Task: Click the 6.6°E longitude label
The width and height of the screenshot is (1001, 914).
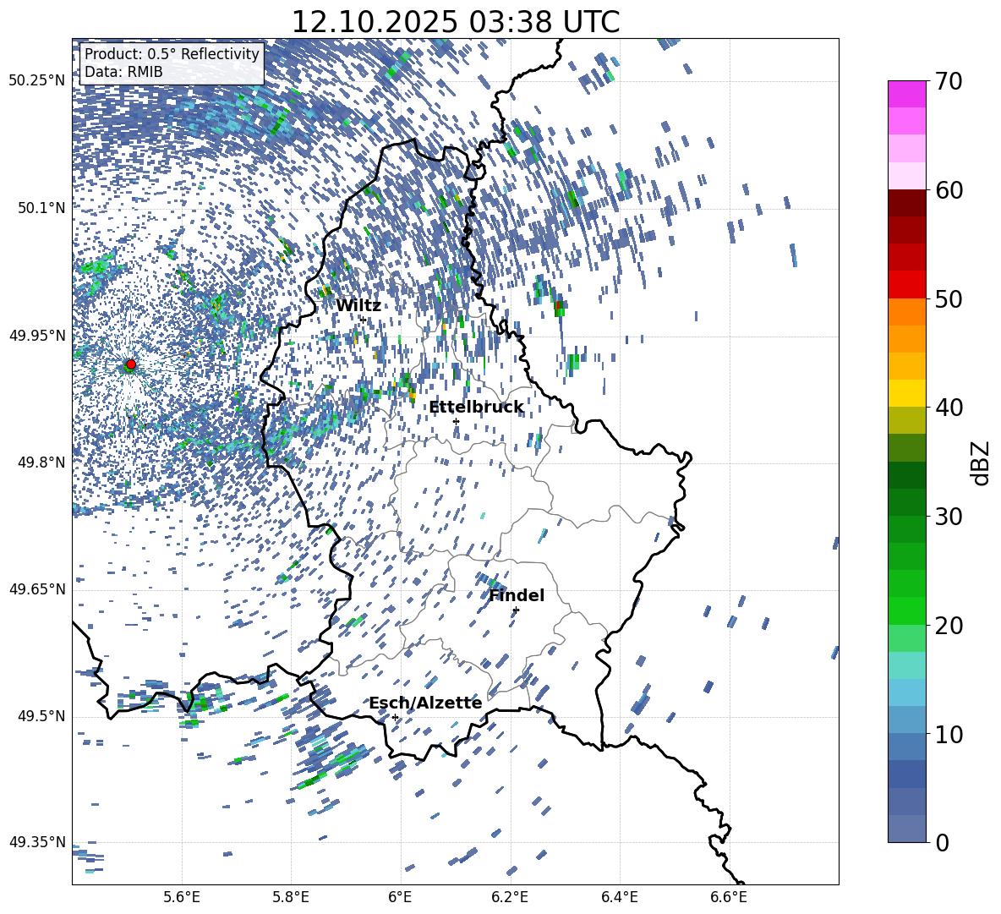Action: point(729,898)
